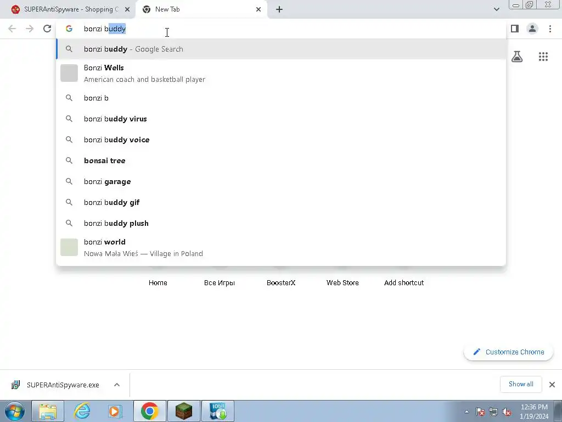This screenshot has width=562, height=422.
Task: Select the Bonzi Wells suggestion
Action: [282, 73]
